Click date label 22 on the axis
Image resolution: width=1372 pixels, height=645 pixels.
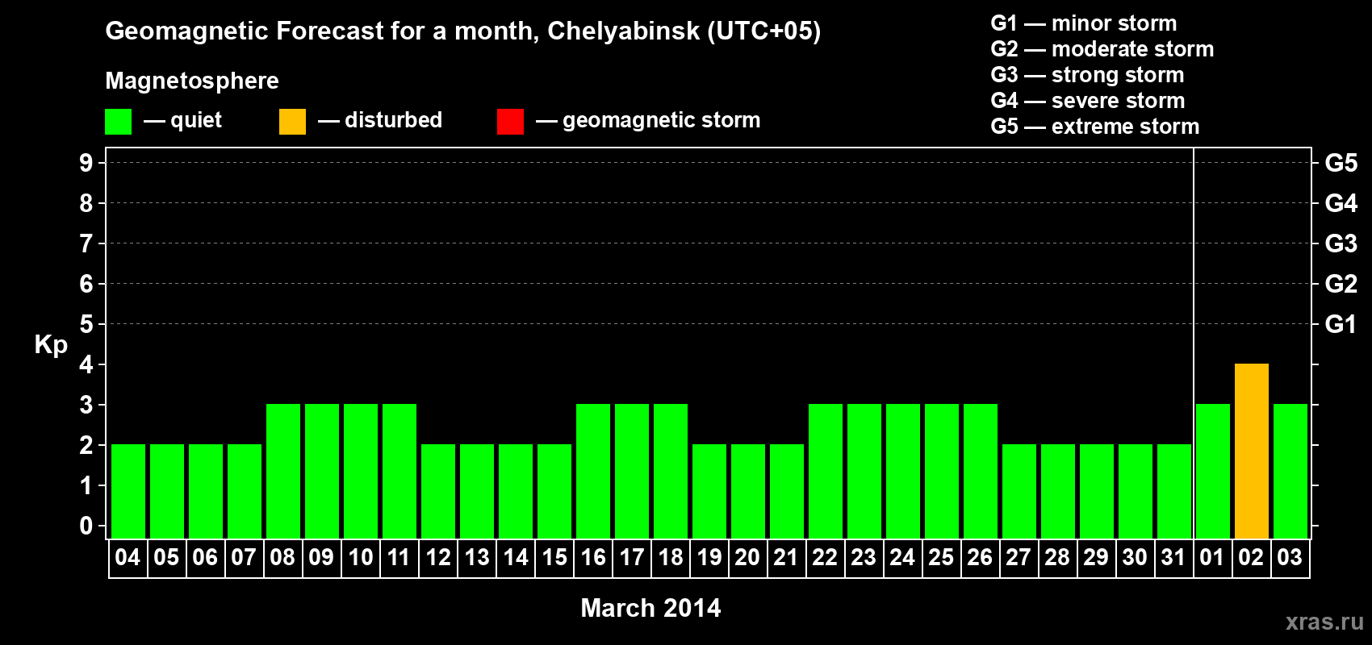pyautogui.click(x=825, y=558)
